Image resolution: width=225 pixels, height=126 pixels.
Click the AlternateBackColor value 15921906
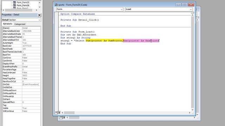(x=31, y=31)
